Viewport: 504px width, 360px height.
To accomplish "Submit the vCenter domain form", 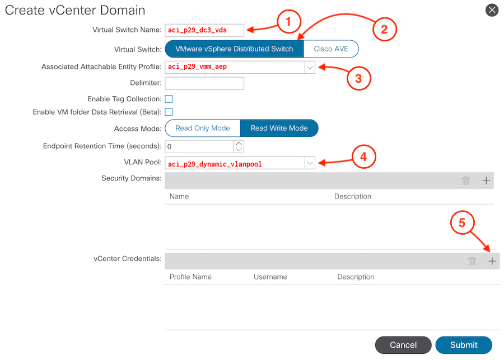I will point(464,345).
